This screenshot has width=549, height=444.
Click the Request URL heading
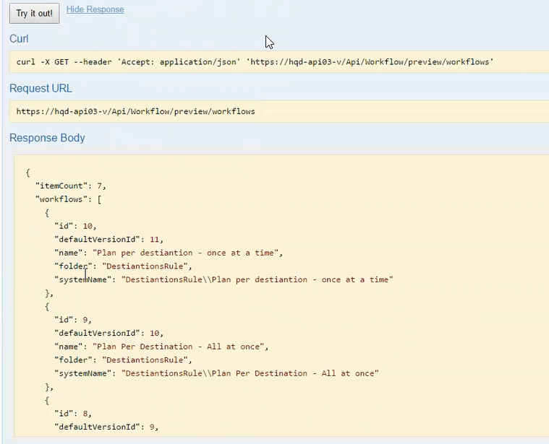click(x=41, y=88)
